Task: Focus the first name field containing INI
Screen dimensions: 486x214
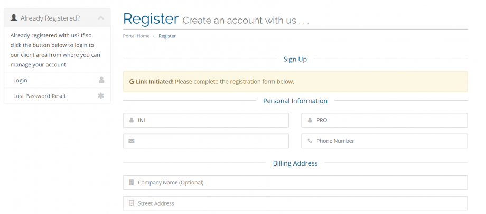Action: click(x=211, y=120)
